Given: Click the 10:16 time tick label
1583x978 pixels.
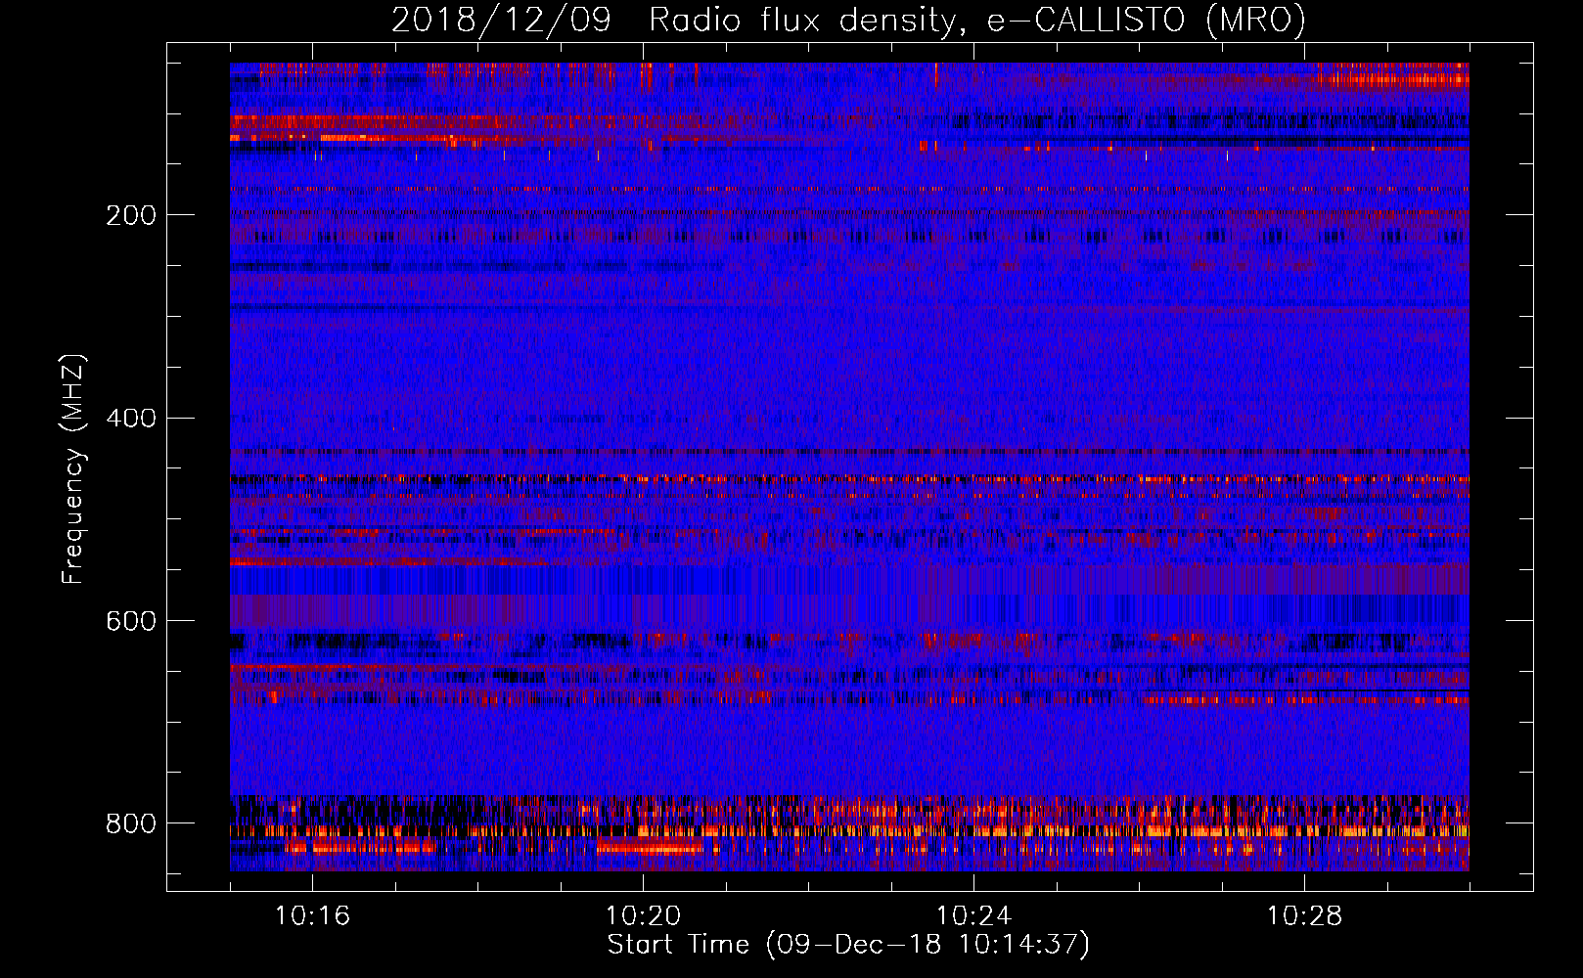Looking at the screenshot, I should click(312, 916).
